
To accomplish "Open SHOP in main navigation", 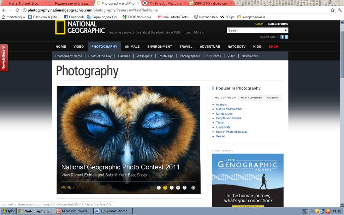I will (x=273, y=47).
